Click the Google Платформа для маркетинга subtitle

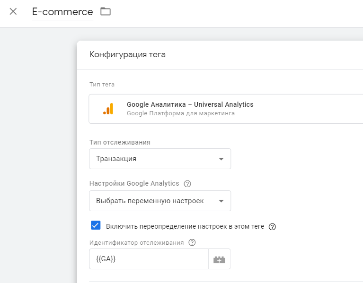(181, 113)
